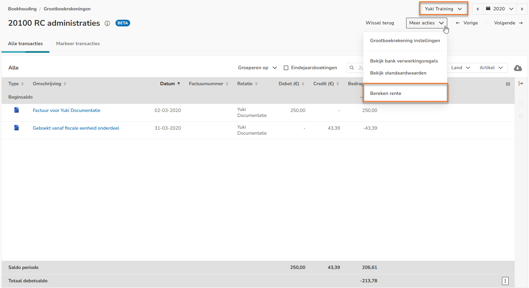Screen dimensions: 529x288
Task: Open Geboekt vanaf fiscale eenheid onderdeel link
Action: click(76, 128)
